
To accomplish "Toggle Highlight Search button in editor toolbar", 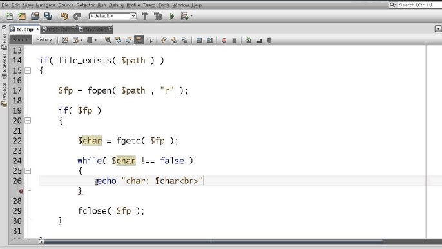I will 139,40.
